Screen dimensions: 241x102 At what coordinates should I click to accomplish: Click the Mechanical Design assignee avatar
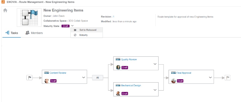click(118, 93)
